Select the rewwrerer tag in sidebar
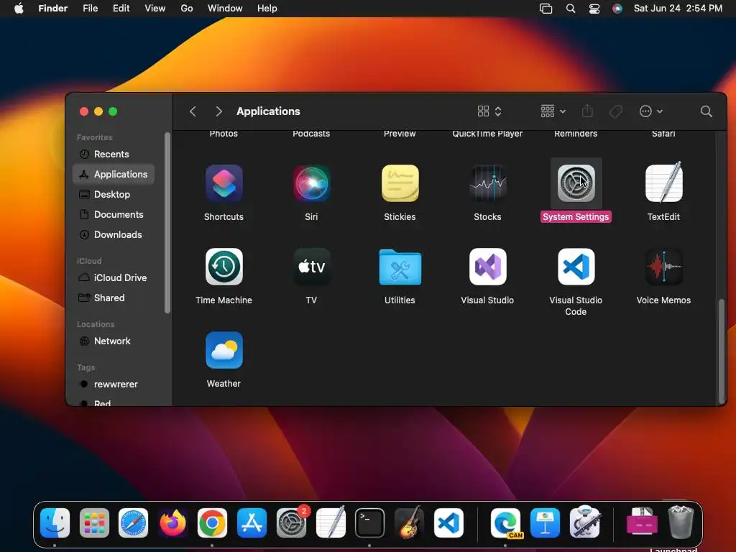This screenshot has width=736, height=552. [114, 384]
